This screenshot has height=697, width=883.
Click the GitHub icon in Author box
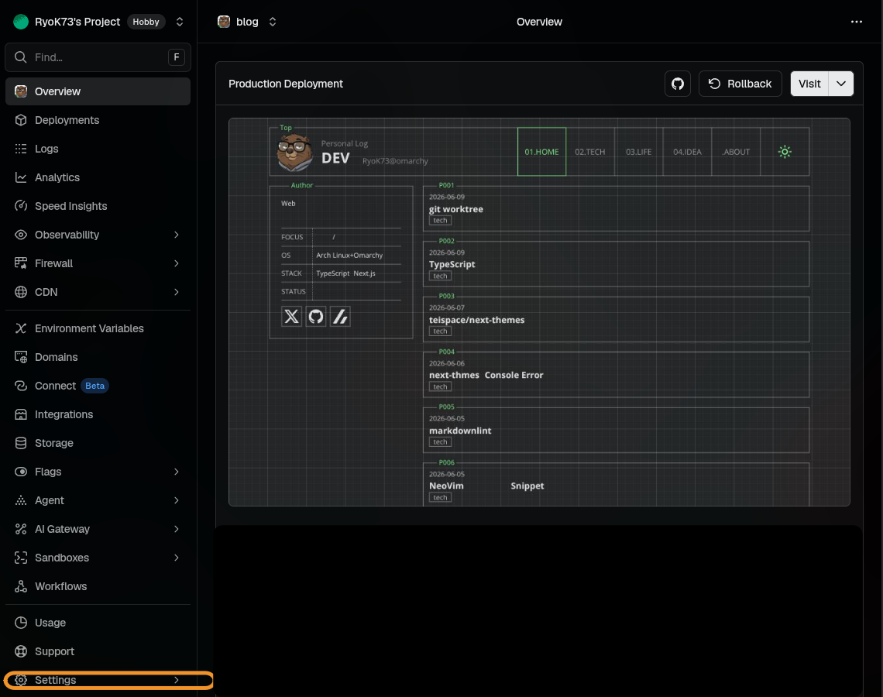click(316, 317)
